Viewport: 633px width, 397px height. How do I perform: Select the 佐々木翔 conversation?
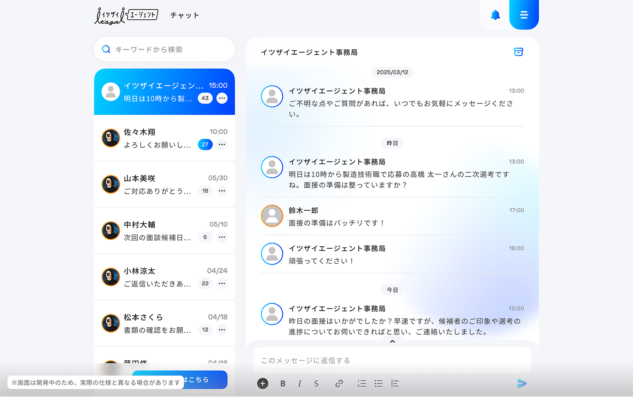coord(164,138)
